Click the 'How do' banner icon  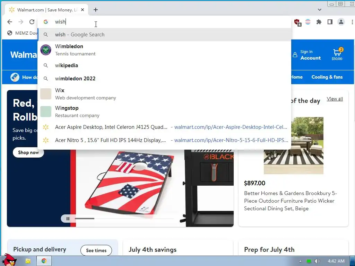[x=15, y=77]
